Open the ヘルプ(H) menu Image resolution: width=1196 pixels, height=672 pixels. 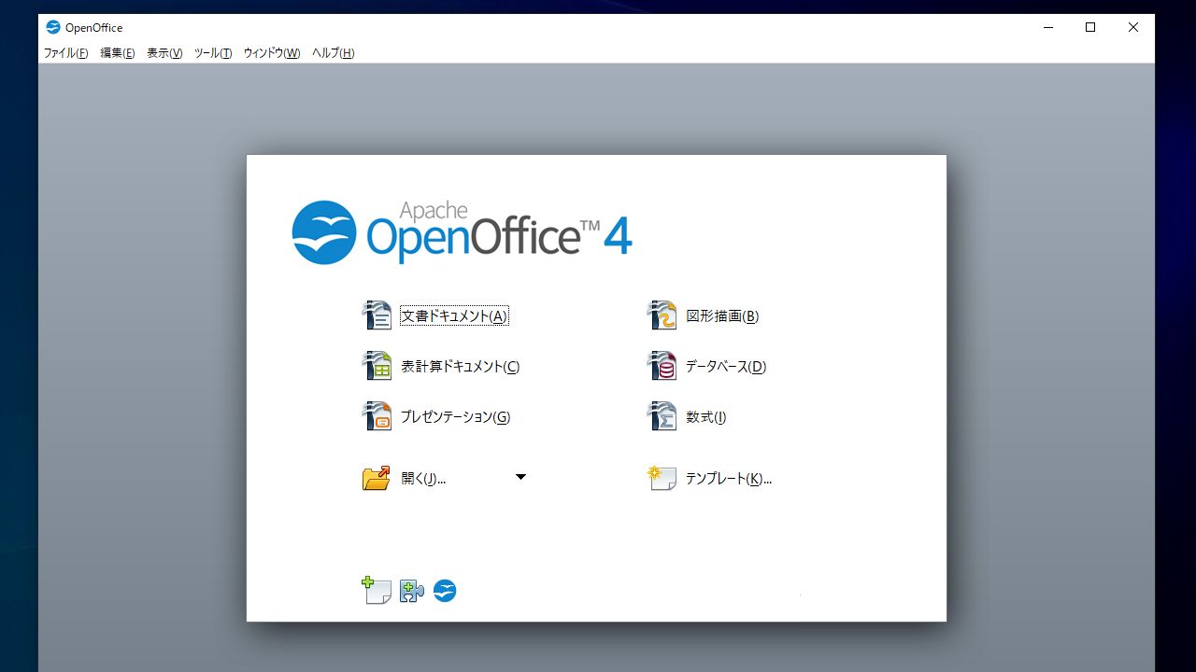[334, 53]
